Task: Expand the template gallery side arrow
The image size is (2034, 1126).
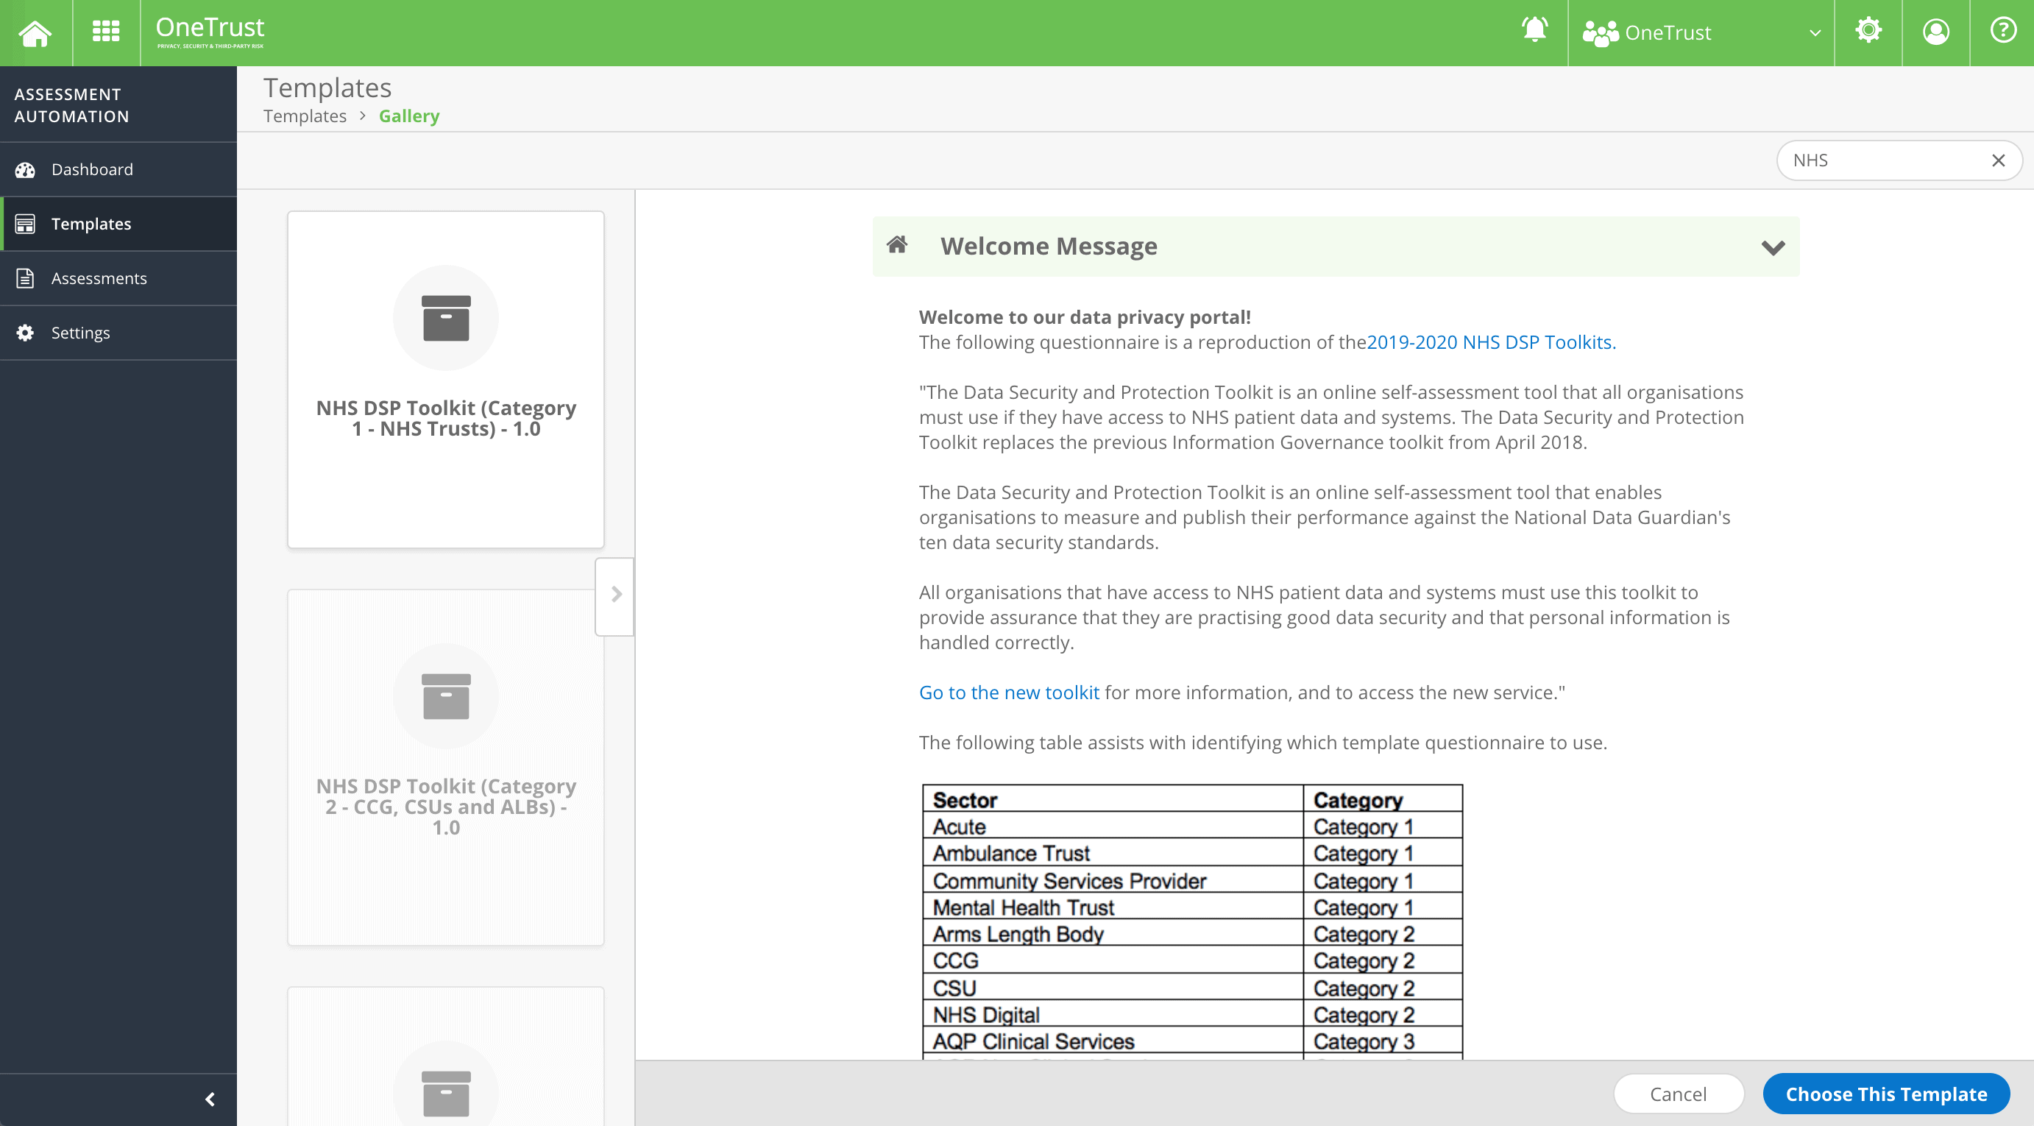Action: (x=617, y=593)
